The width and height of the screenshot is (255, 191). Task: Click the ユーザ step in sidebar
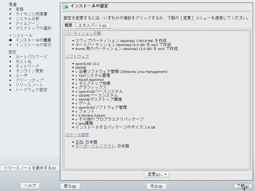(x=21, y=75)
